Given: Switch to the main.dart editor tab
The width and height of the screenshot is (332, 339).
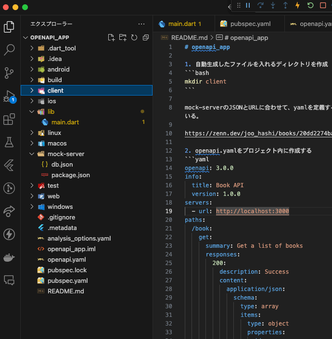Looking at the screenshot, I should tap(184, 24).
